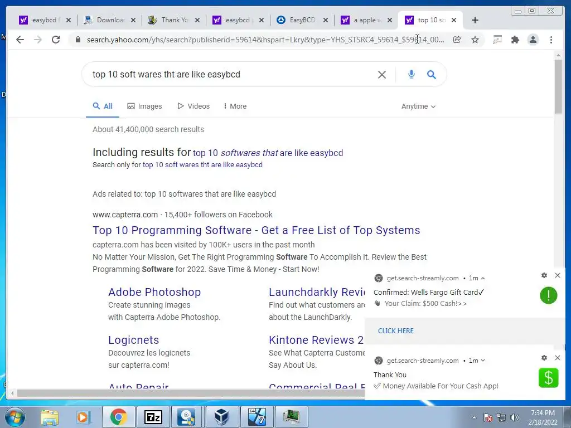Click the Cash App dollar notification image
The image size is (571, 428).
(x=549, y=378)
